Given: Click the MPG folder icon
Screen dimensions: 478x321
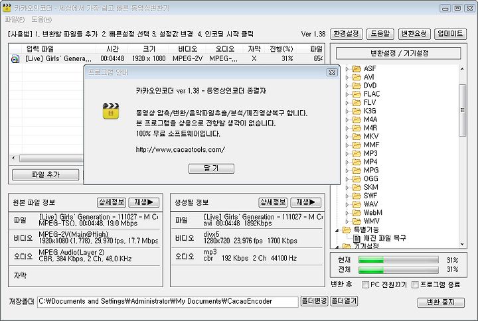Looking at the screenshot, I should click(357, 170).
